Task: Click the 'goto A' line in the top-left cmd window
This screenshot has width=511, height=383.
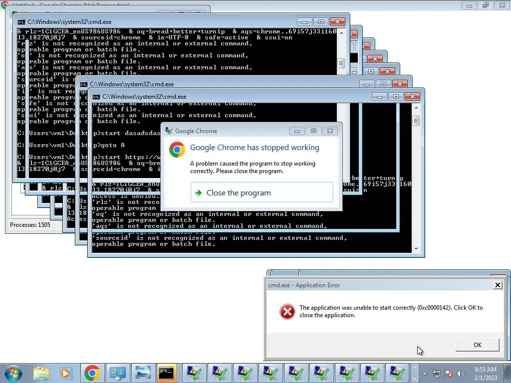Action: [x=71, y=145]
